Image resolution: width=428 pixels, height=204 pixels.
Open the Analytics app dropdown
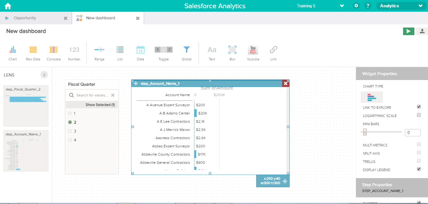tap(401, 6)
